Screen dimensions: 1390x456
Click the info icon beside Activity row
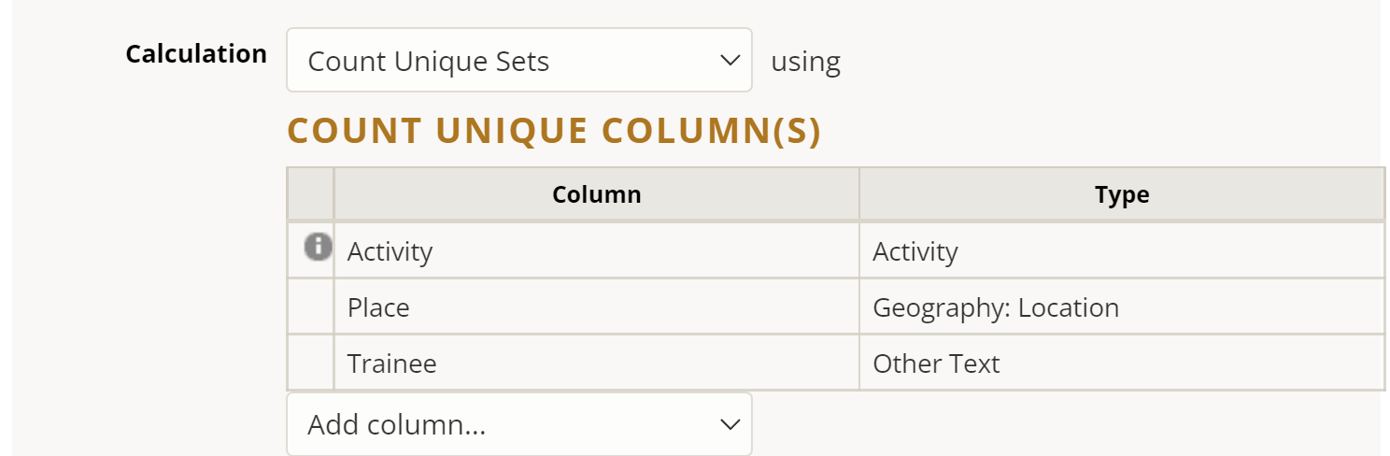[318, 247]
